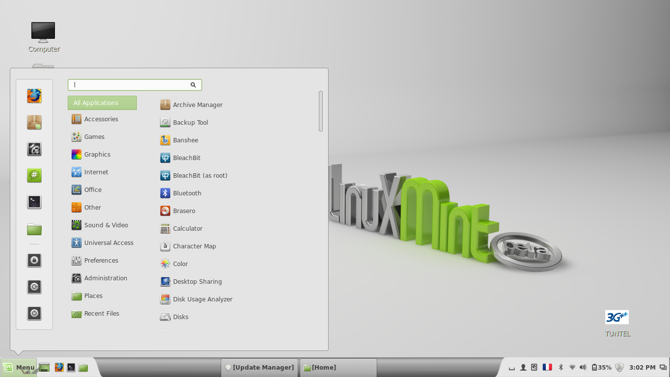
Task: Switch to the Home window button
Action: [338, 367]
